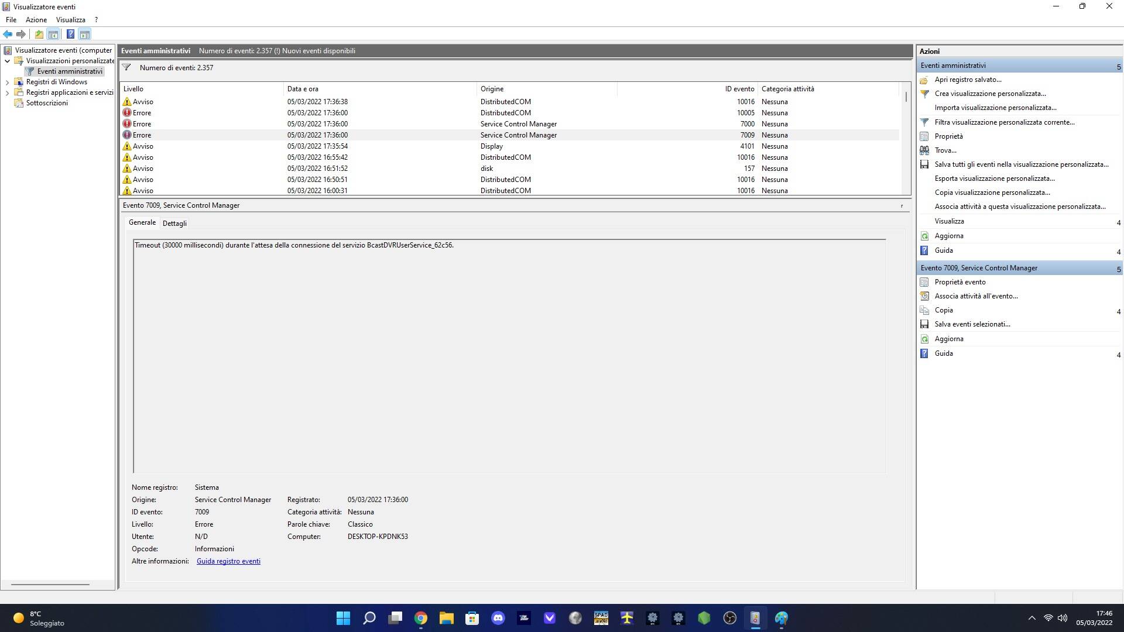Viewport: 1124px width, 632px height.
Task: Click the Forward arrow toolbar icon
Action: (21, 34)
